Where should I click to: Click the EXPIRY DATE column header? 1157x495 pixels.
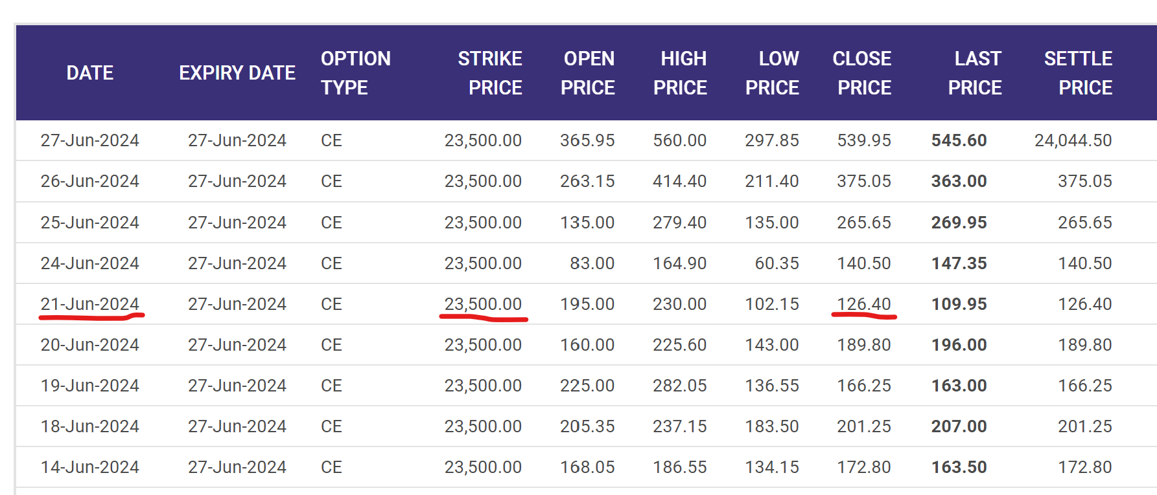click(x=237, y=72)
